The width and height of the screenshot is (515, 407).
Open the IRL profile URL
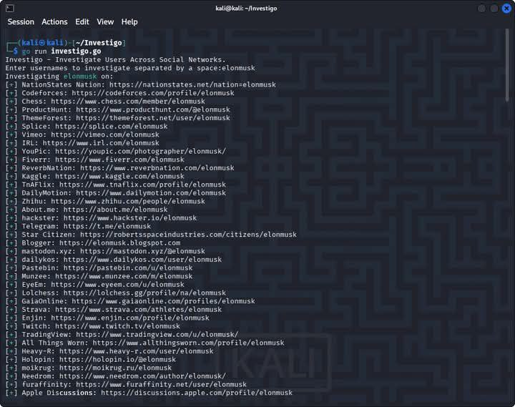pyautogui.click(x=101, y=143)
